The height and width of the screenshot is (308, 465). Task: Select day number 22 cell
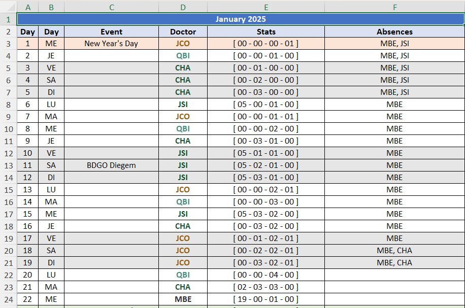(x=27, y=299)
